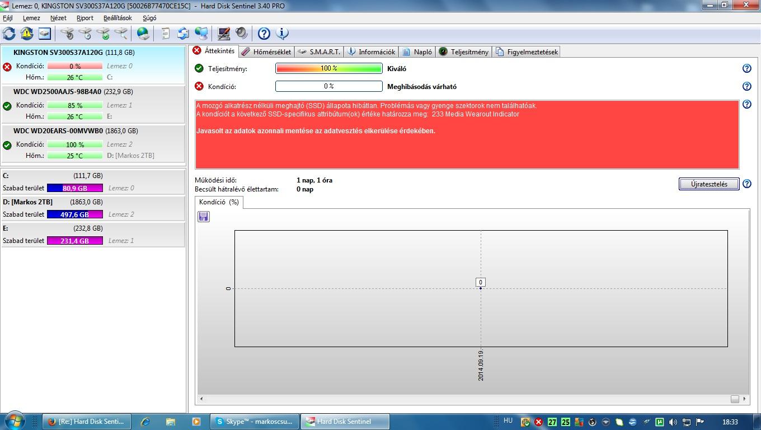The width and height of the screenshot is (761, 430).
Task: Open the Súgó menu
Action: 149,18
